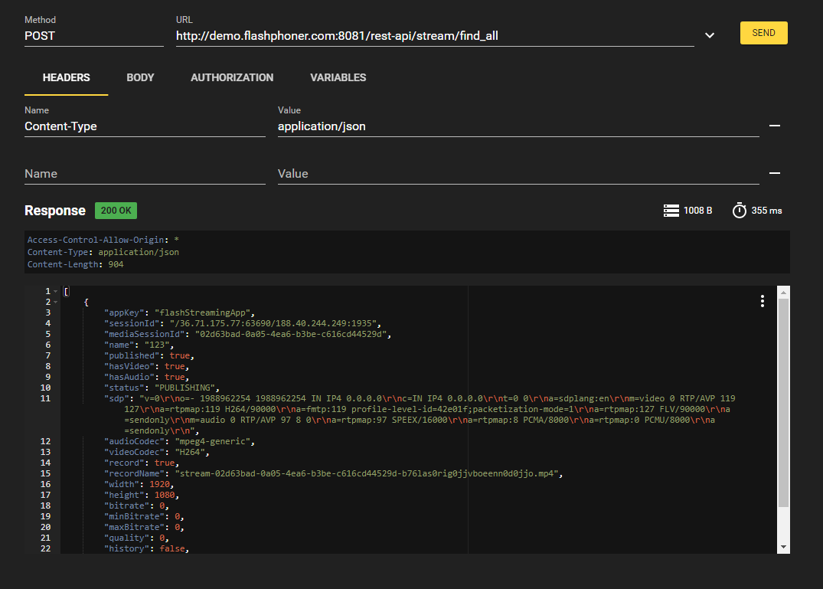Click the response time stopwatch icon
823x589 pixels.
point(739,211)
